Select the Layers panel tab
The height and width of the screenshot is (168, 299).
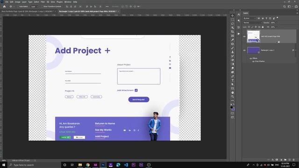(x=246, y=13)
